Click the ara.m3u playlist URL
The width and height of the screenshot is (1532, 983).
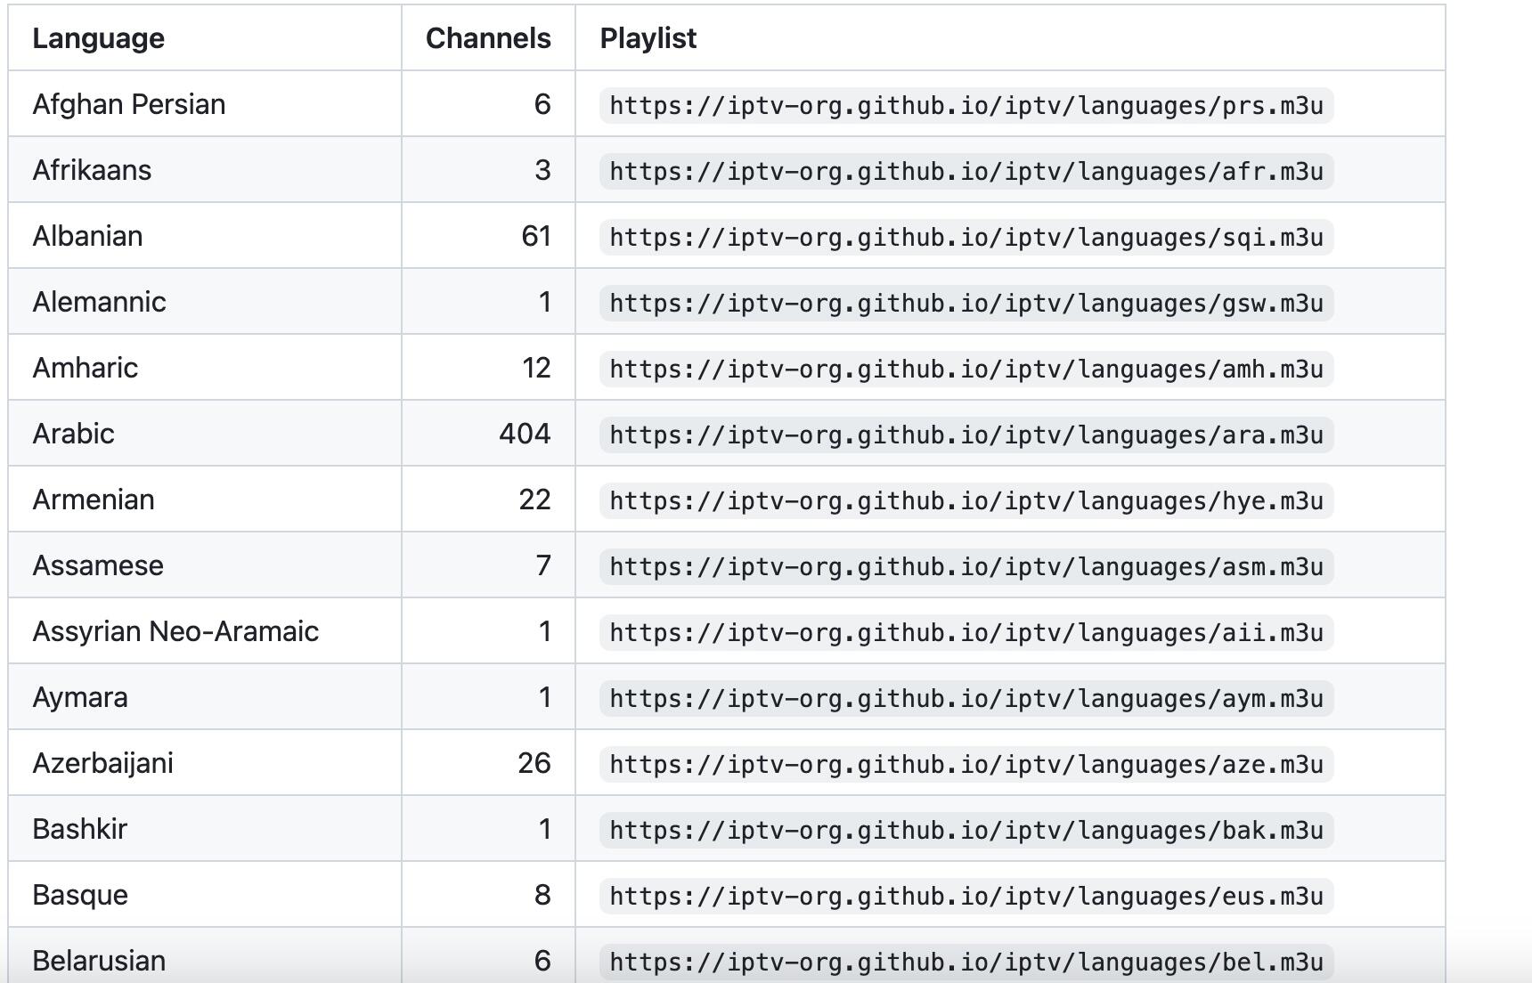click(x=966, y=435)
